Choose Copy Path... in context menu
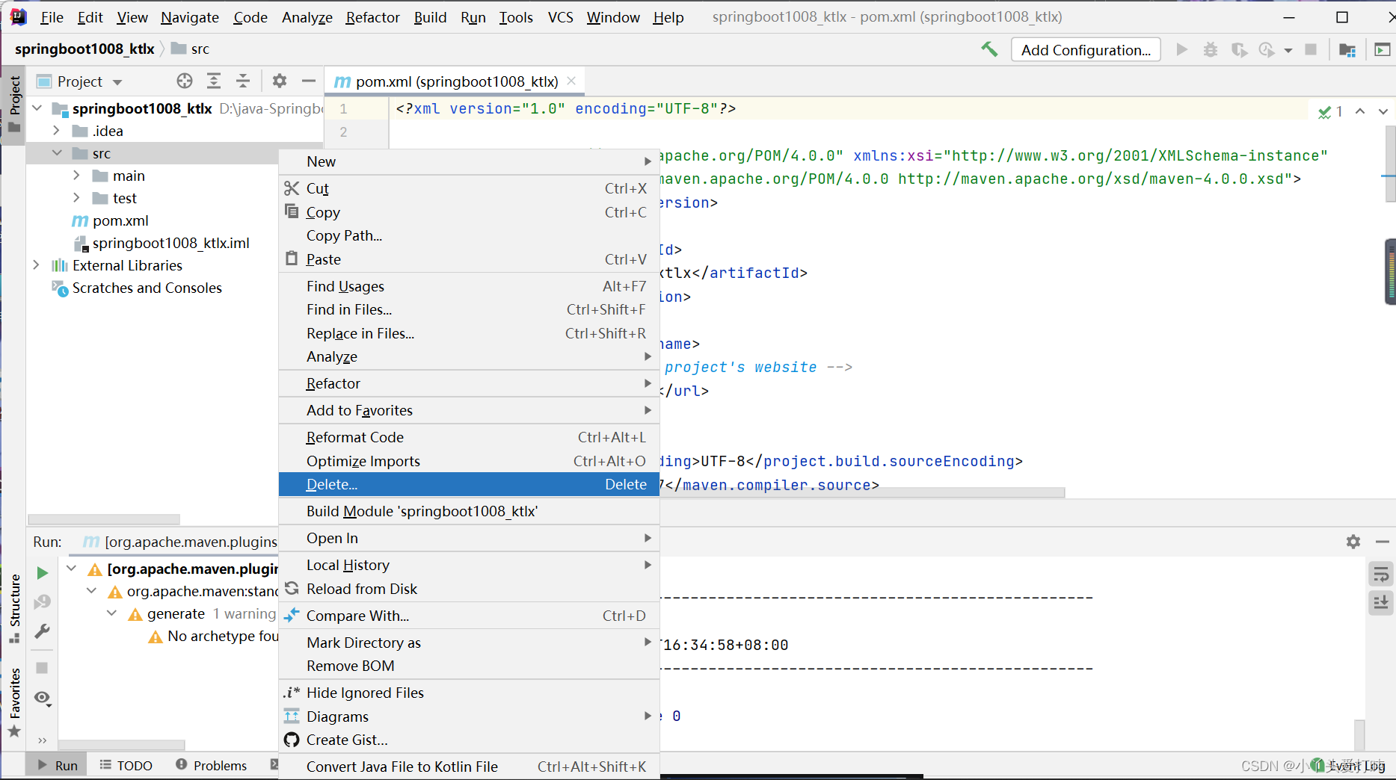The height and width of the screenshot is (780, 1396). [x=469, y=235]
